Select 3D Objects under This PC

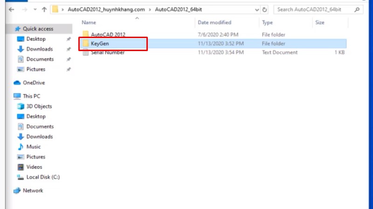(39, 106)
